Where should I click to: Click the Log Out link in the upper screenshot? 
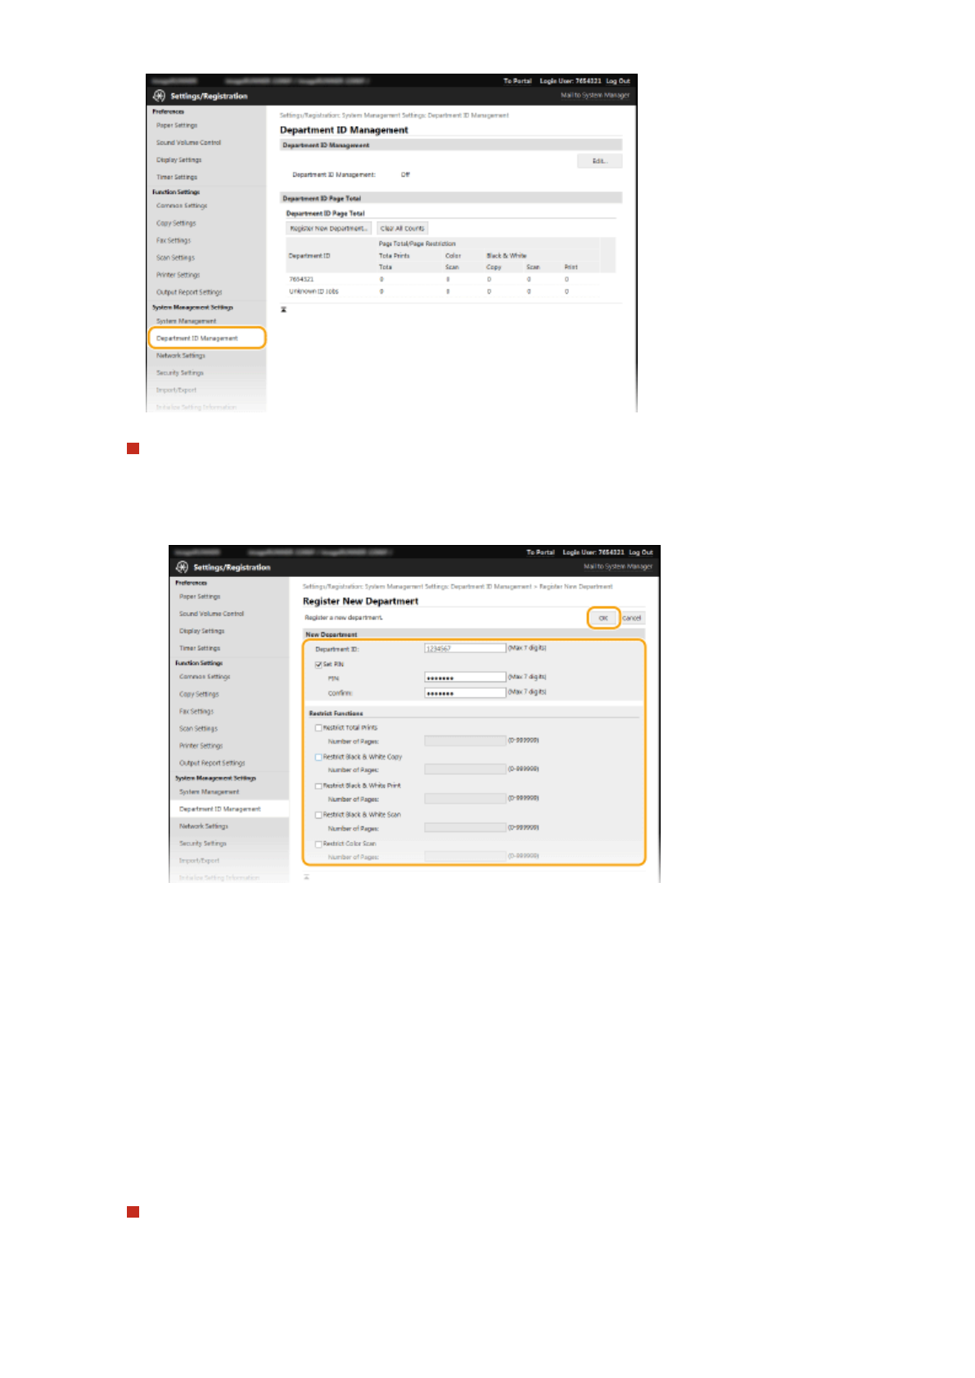618,81
